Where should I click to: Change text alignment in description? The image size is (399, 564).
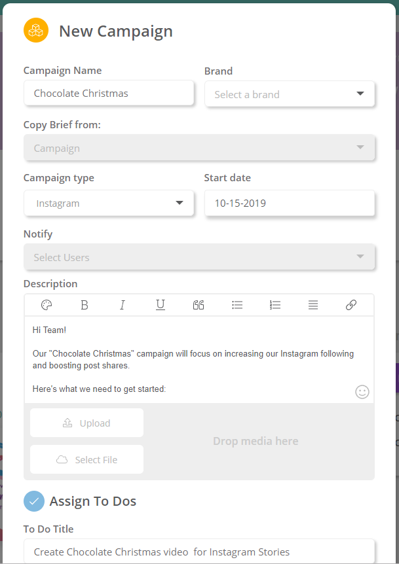point(313,305)
